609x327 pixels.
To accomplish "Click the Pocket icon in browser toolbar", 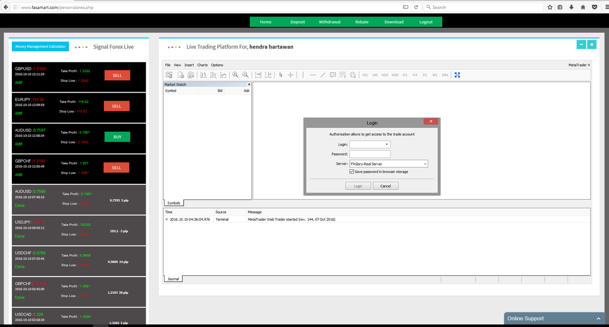I will pos(594,7).
